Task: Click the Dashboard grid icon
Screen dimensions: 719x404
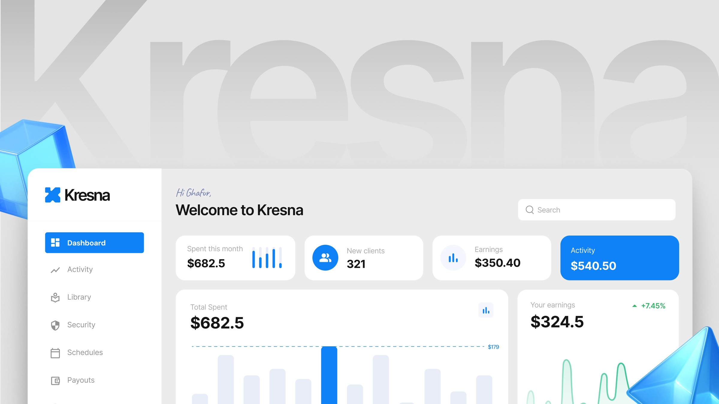Action: (x=55, y=243)
